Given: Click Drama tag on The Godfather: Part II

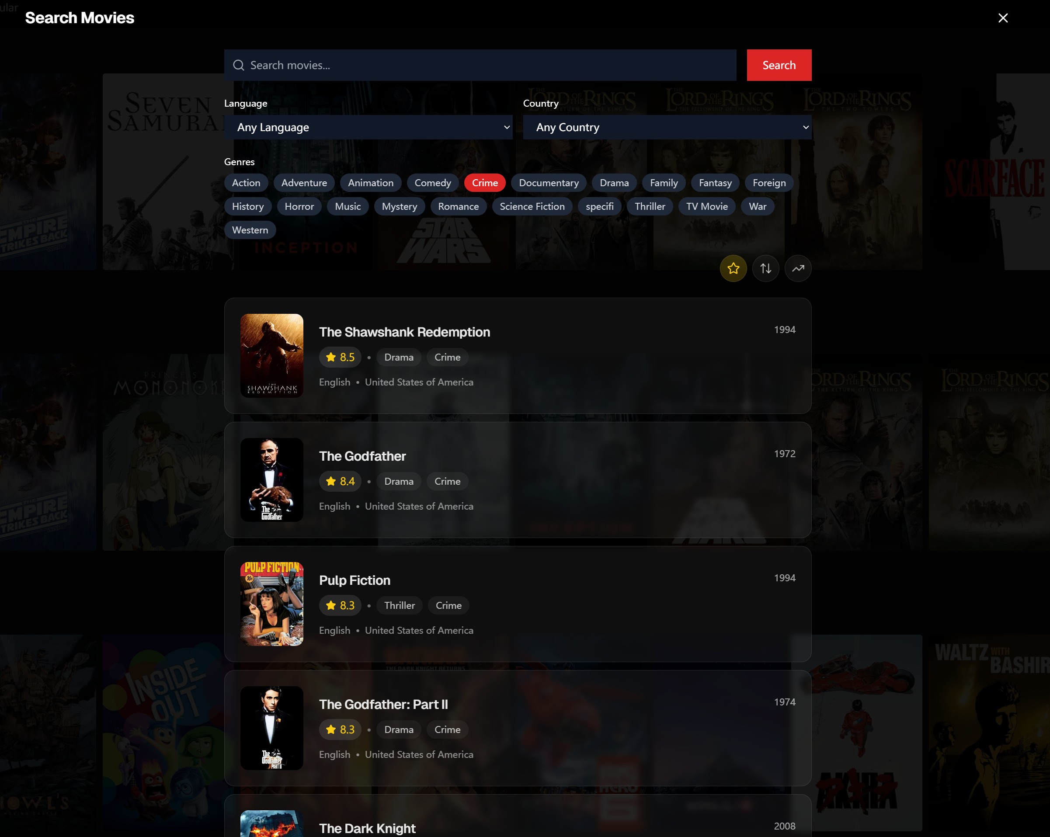Looking at the screenshot, I should point(399,729).
